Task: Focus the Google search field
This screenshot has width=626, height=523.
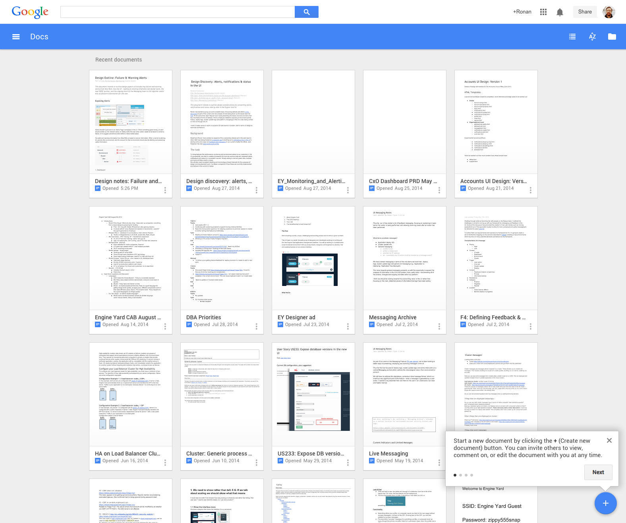Action: [x=178, y=12]
